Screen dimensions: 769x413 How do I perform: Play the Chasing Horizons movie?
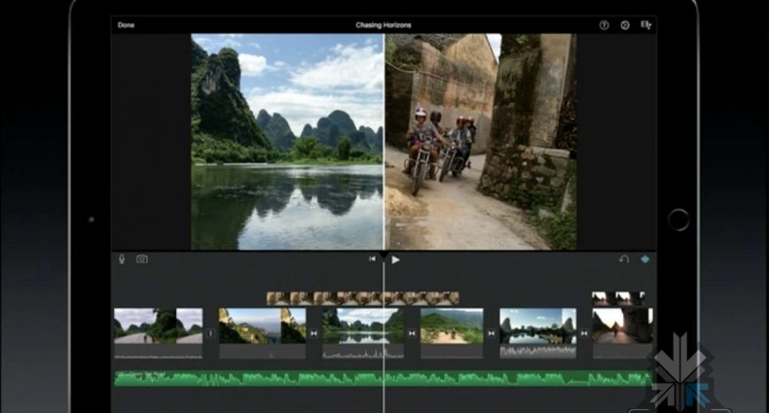pos(395,259)
